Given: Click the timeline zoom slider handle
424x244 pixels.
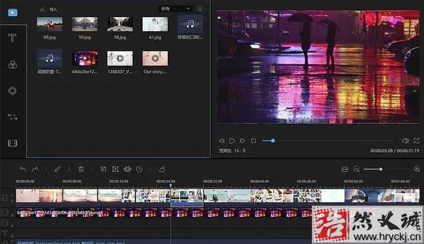Looking at the screenshot, I should pos(380,169).
